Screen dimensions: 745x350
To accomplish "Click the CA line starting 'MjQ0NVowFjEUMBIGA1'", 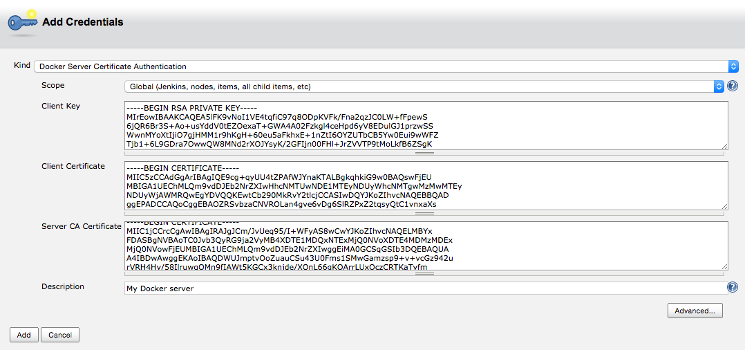I will coord(288,249).
